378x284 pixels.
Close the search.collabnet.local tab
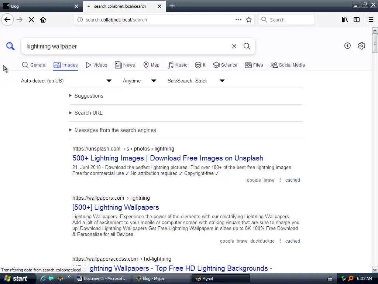pyautogui.click(x=159, y=6)
